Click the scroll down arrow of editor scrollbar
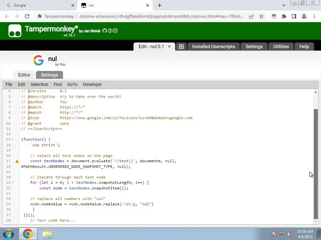The image size is (321, 240). click(316, 222)
